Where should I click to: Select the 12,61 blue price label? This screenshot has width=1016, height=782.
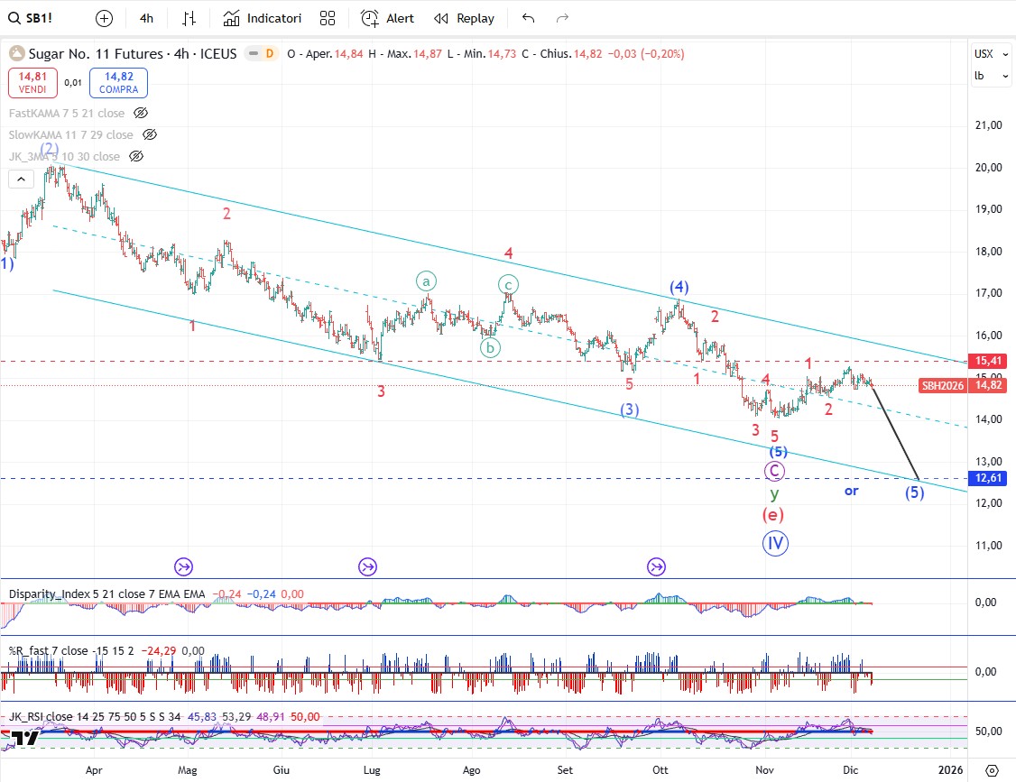(987, 478)
